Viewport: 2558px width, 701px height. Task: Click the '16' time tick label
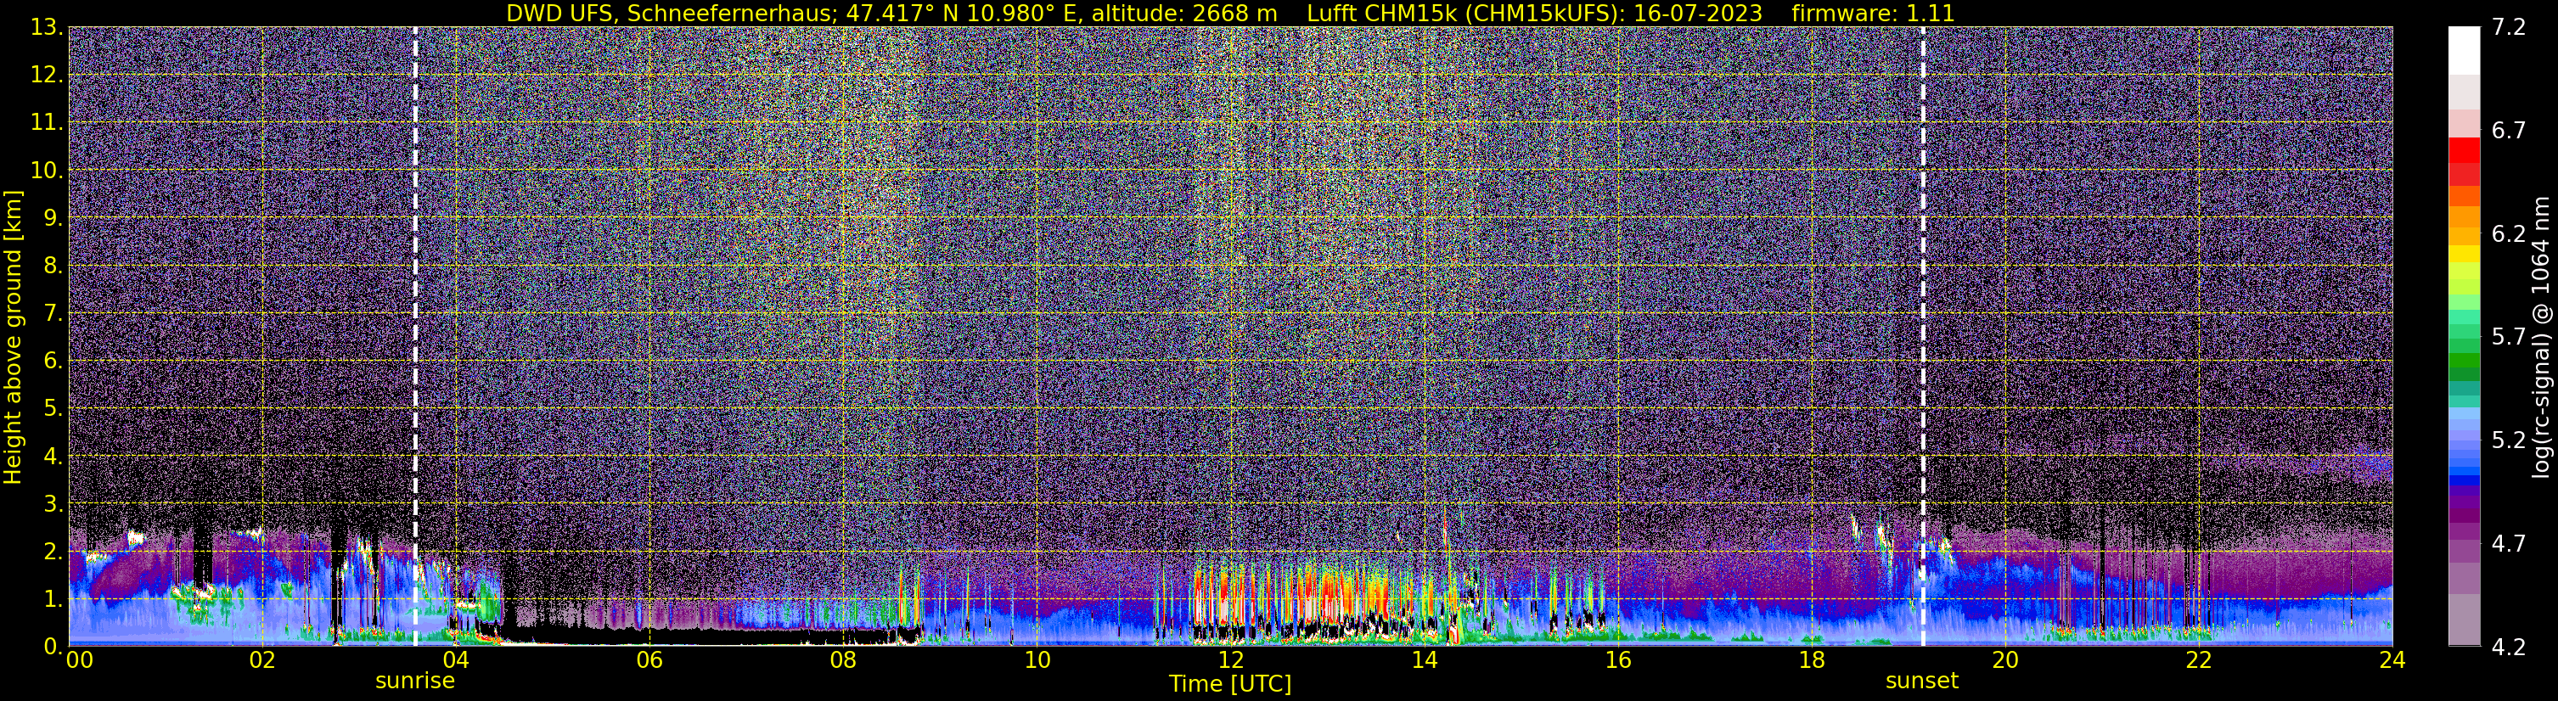[1617, 660]
